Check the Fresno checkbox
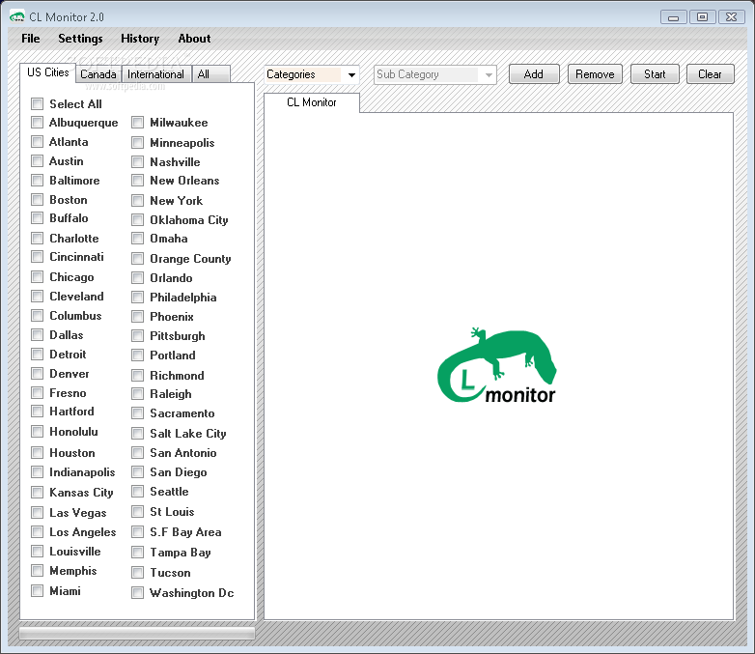The image size is (755, 654). (x=37, y=393)
